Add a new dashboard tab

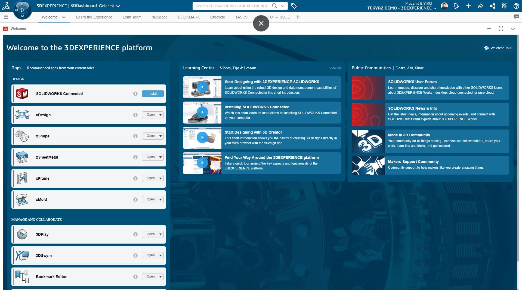tap(298, 17)
